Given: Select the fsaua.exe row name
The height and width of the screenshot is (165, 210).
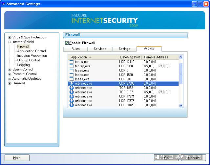Looking at the screenshot, I should point(82,62).
